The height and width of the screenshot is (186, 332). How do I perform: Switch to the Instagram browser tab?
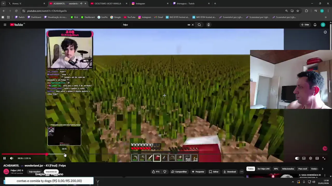click(x=150, y=4)
